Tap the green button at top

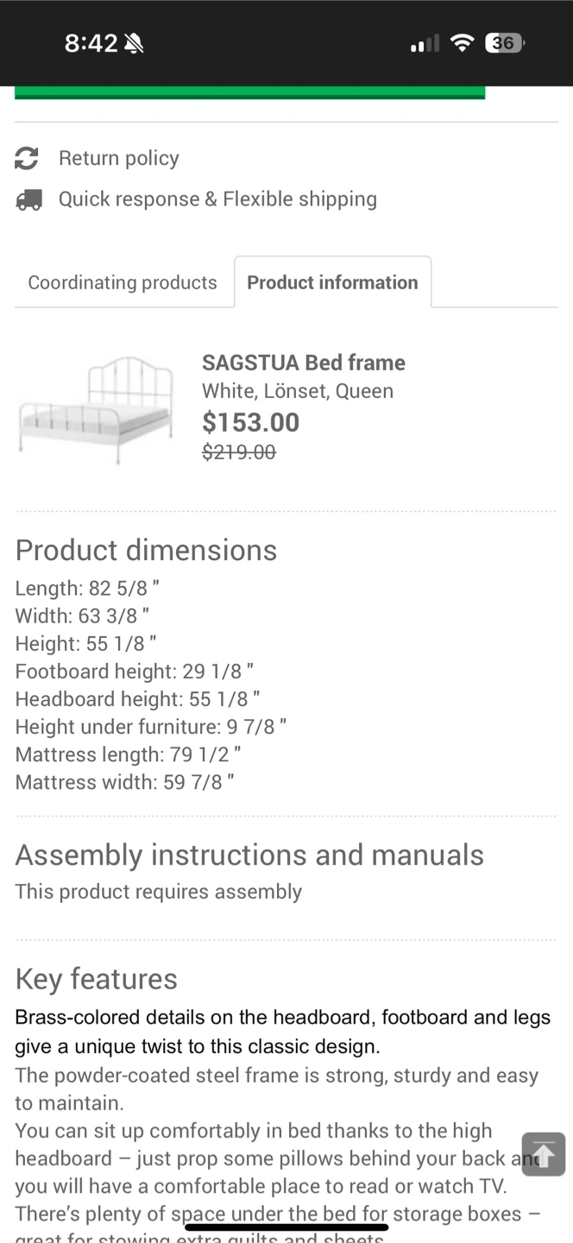pos(249,91)
